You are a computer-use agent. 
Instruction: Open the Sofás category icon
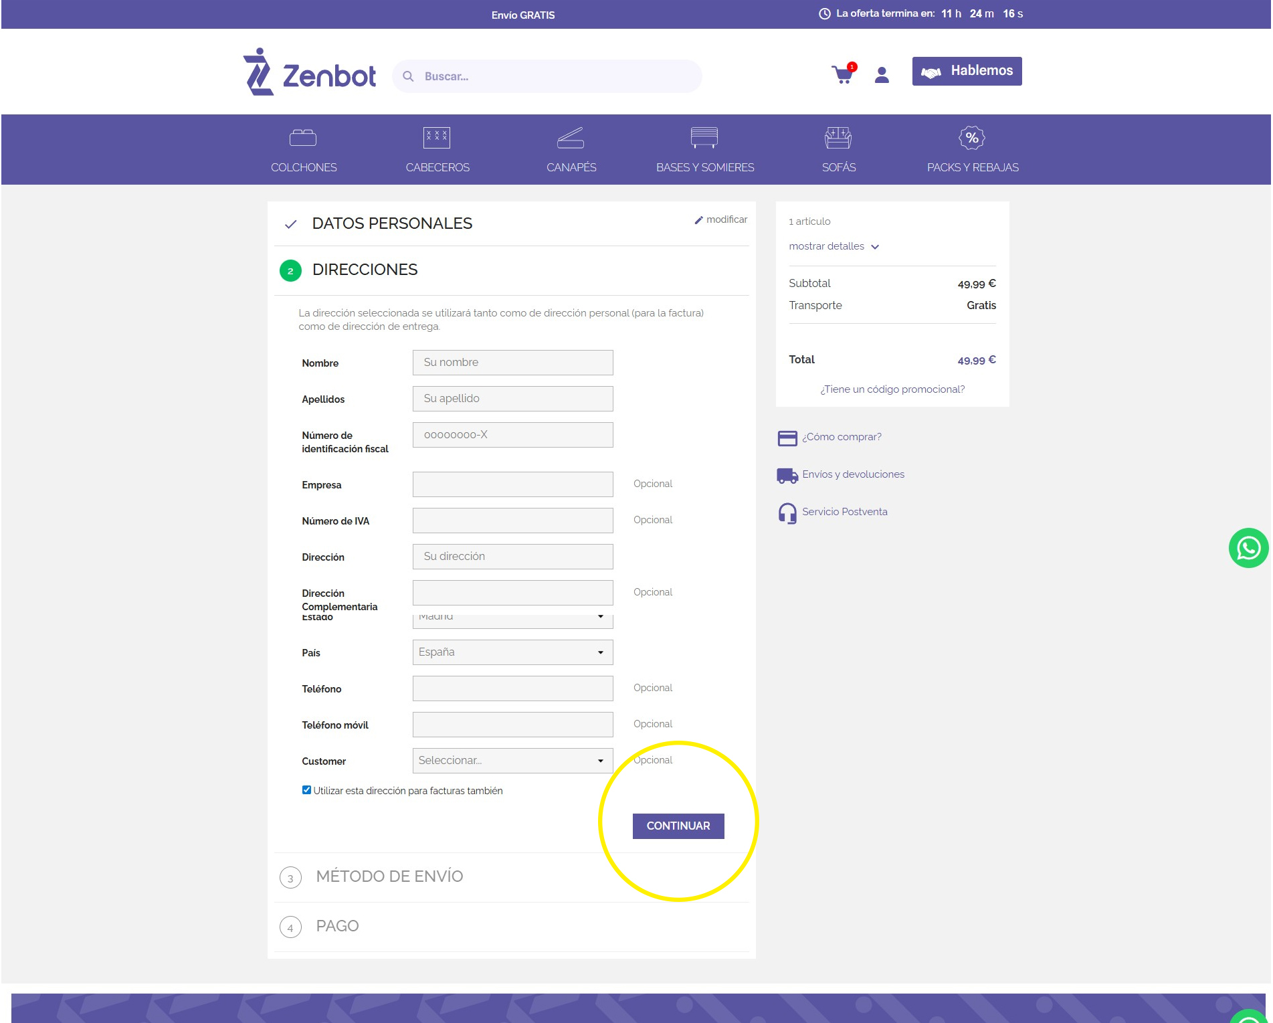(x=838, y=138)
